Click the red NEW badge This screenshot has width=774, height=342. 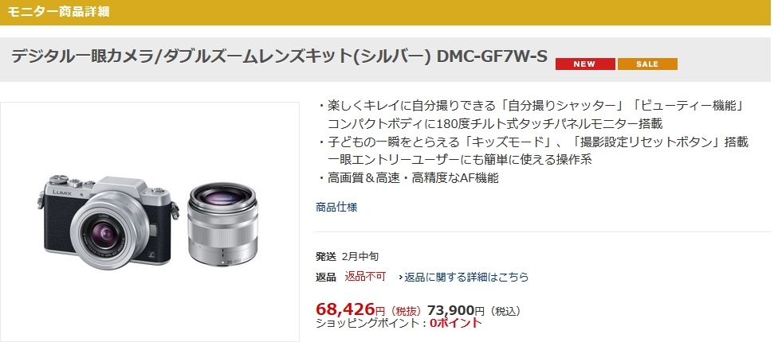pyautogui.click(x=585, y=64)
